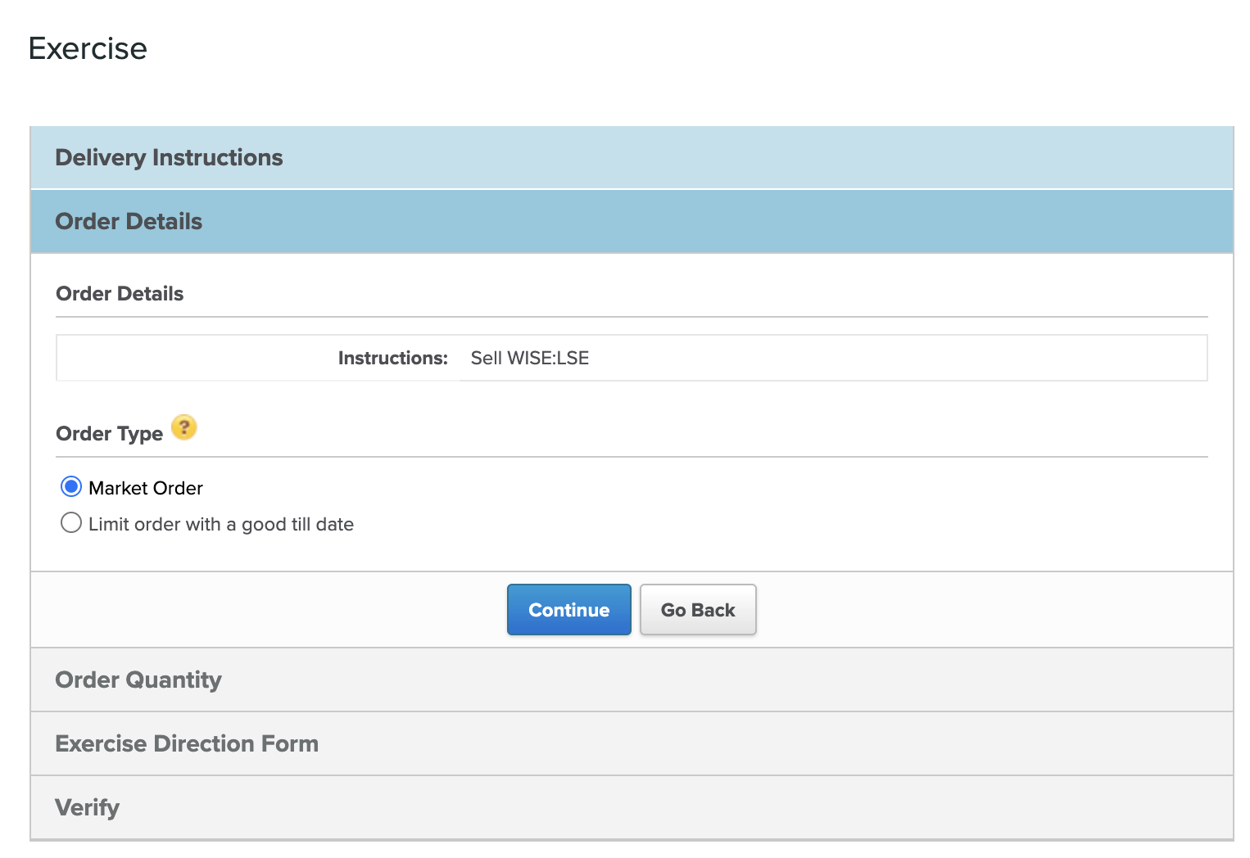Choose Limit order with a good till date
Screen dimensions: 1250x858
tap(71, 523)
